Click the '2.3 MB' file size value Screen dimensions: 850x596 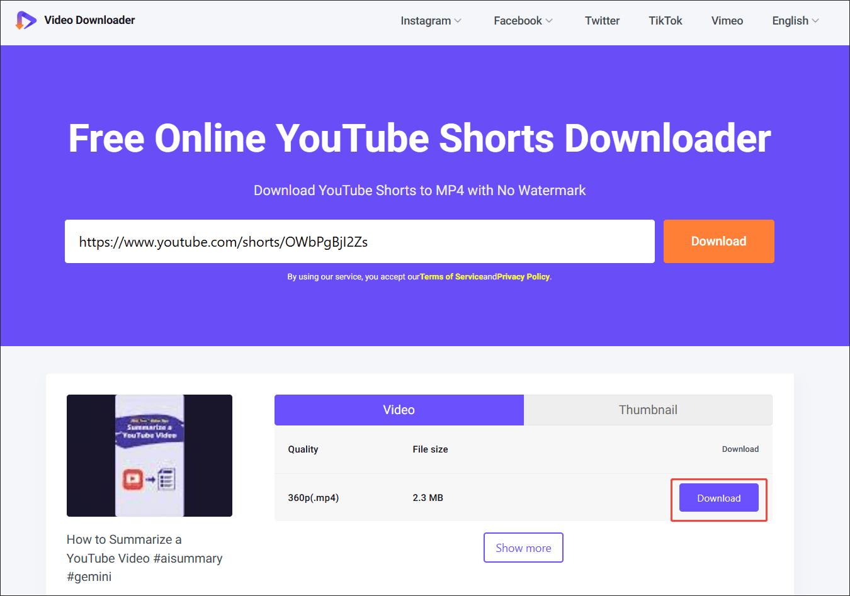tap(428, 498)
